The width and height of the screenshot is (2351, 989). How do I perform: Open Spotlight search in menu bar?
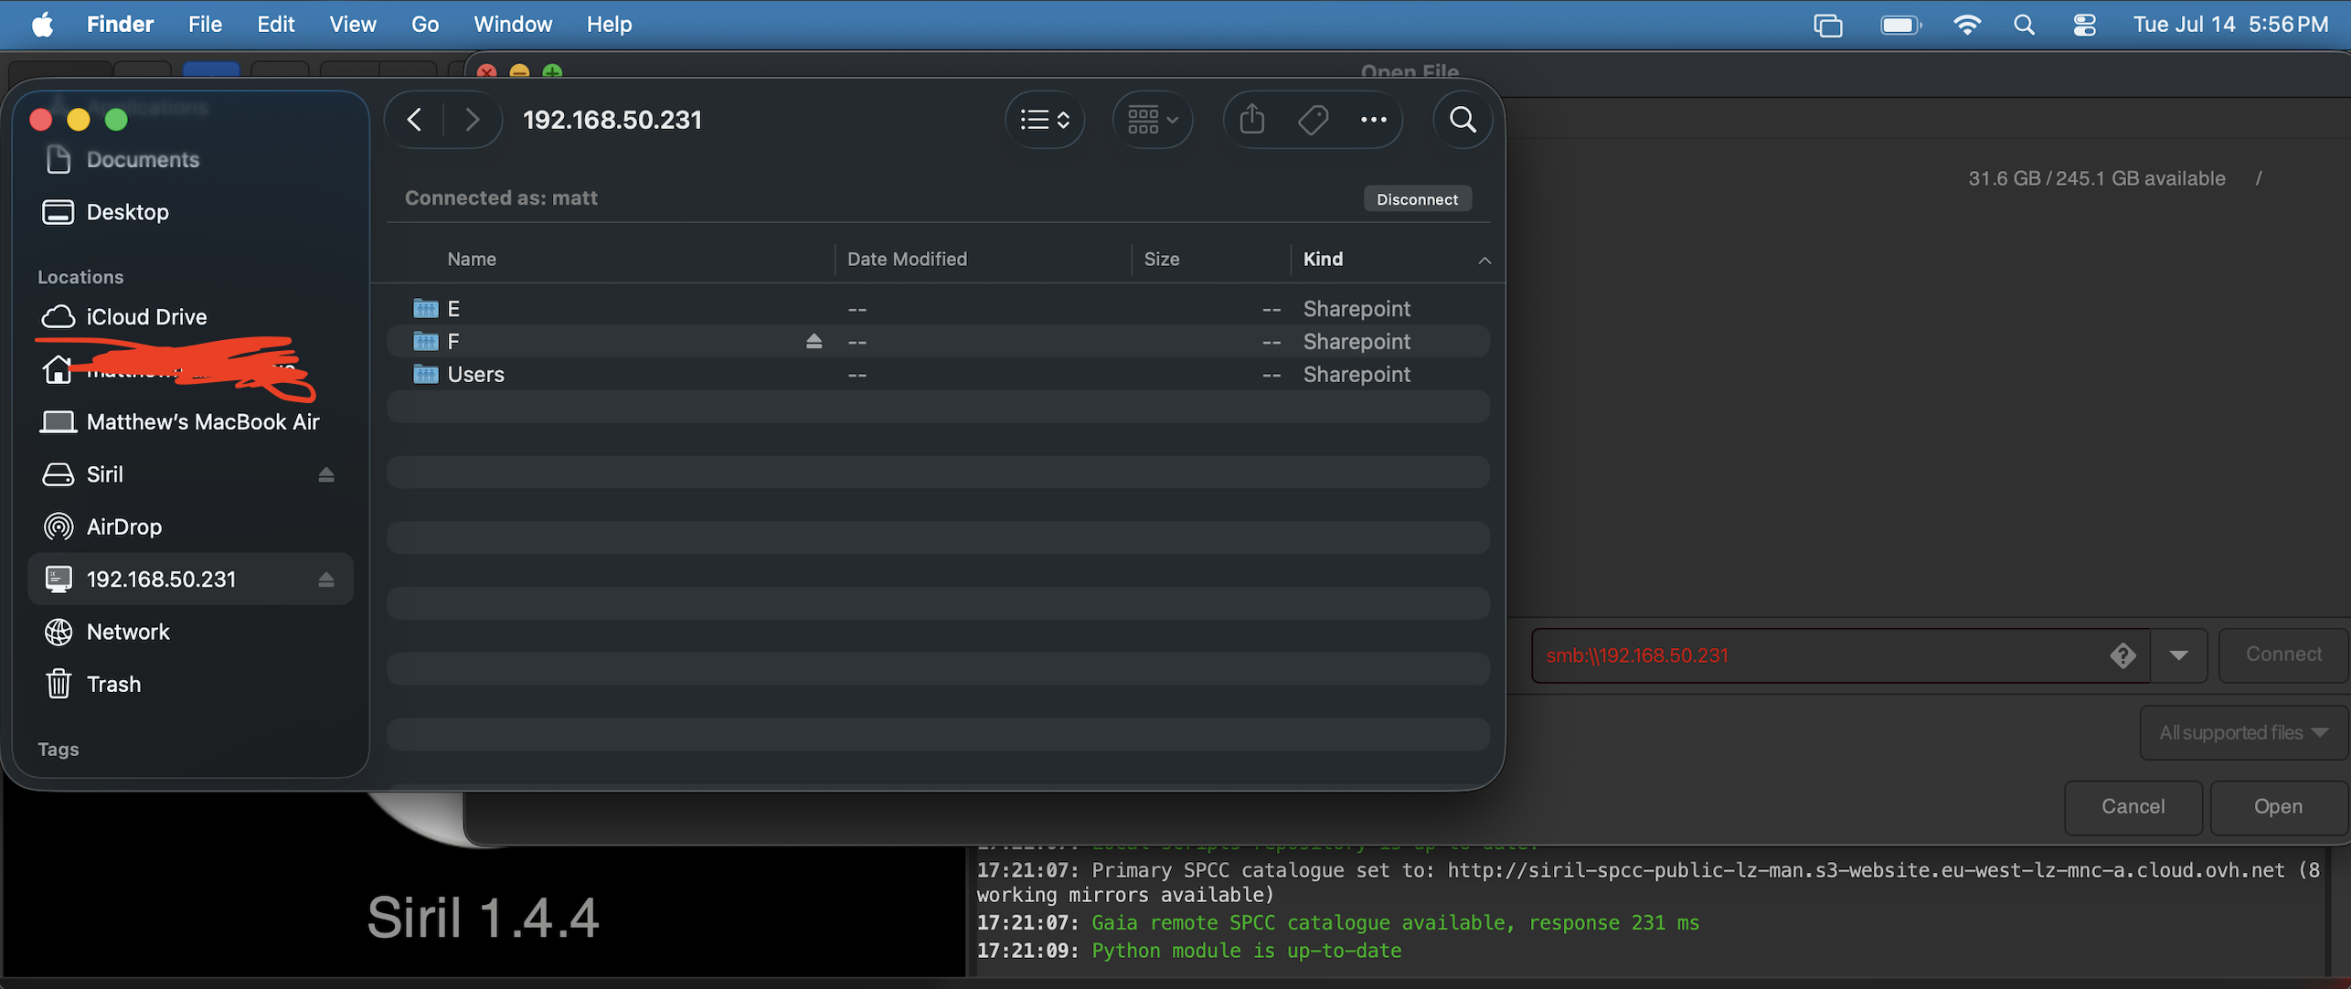2024,25
